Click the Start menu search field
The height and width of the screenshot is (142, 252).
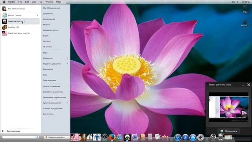(x=20, y=137)
